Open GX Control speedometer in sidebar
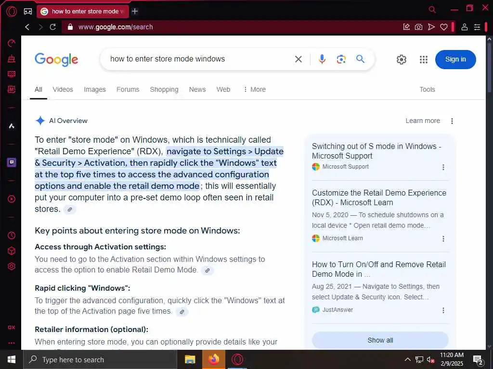The image size is (493, 369). tap(12, 43)
